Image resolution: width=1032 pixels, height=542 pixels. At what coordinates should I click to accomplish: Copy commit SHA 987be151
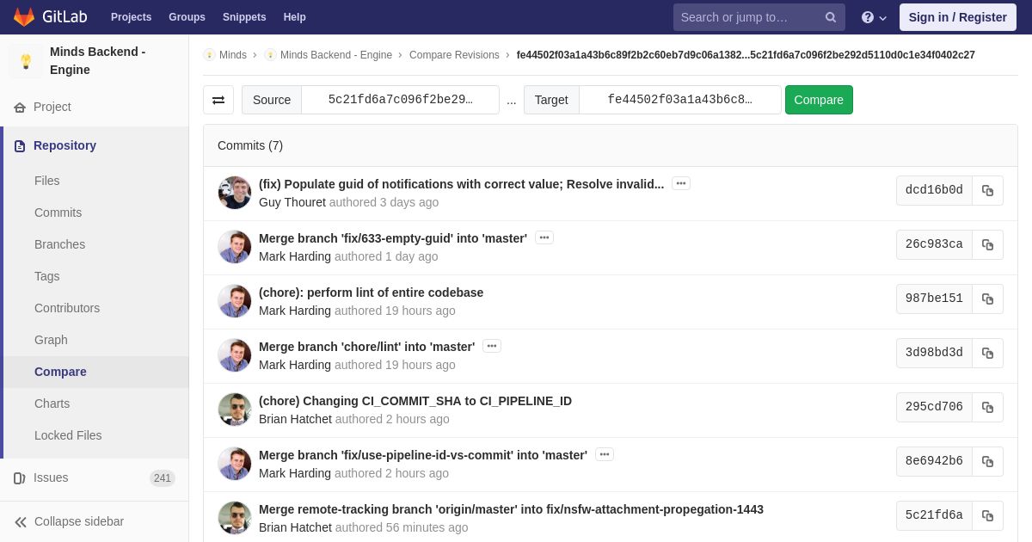pyautogui.click(x=987, y=299)
